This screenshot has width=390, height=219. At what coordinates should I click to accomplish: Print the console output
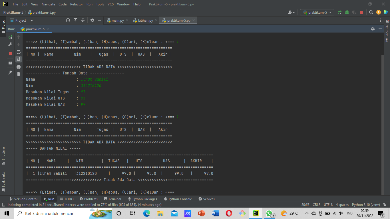tap(19, 67)
